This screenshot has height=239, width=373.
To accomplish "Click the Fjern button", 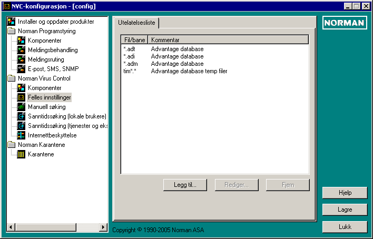I will click(x=288, y=185).
